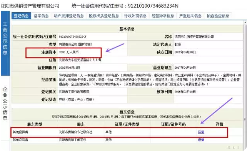Click the 详情 column header
This screenshot has width=247, height=152.
[219, 124]
